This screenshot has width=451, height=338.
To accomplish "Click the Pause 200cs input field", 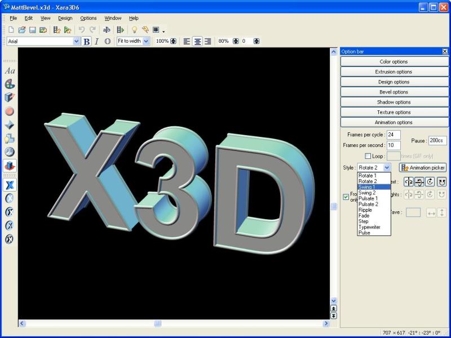I will point(437,140).
